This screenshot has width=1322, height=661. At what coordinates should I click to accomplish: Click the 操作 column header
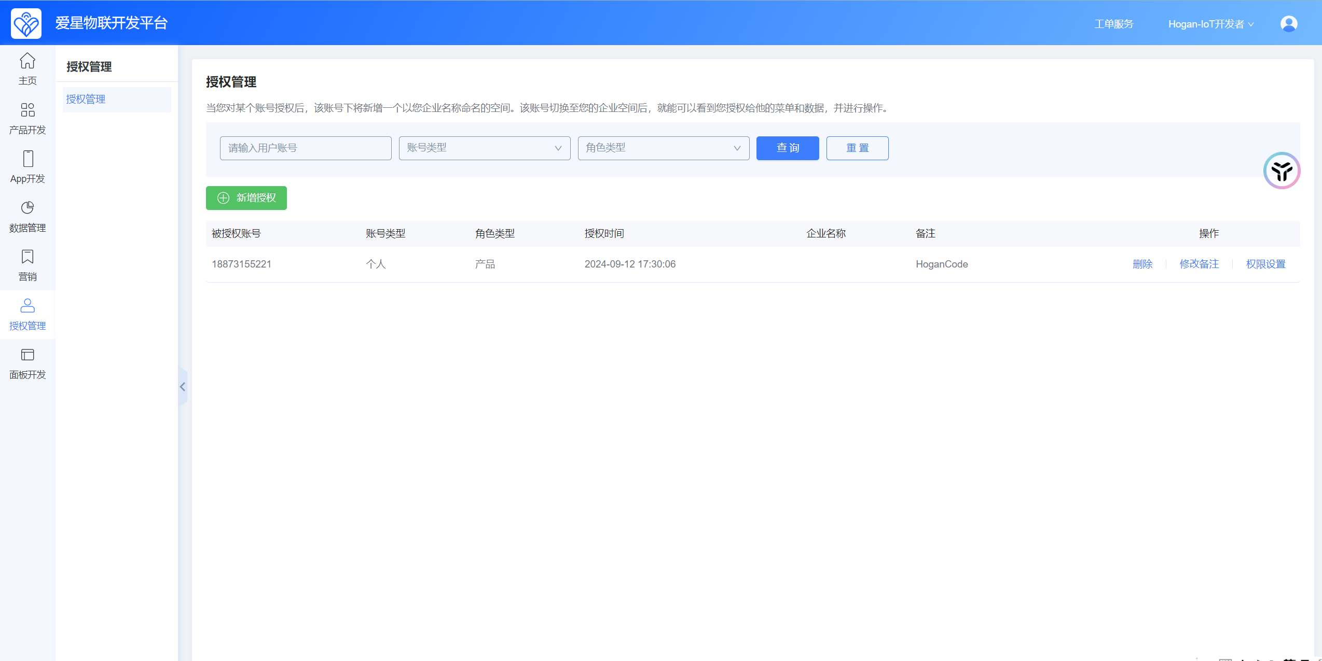point(1209,233)
